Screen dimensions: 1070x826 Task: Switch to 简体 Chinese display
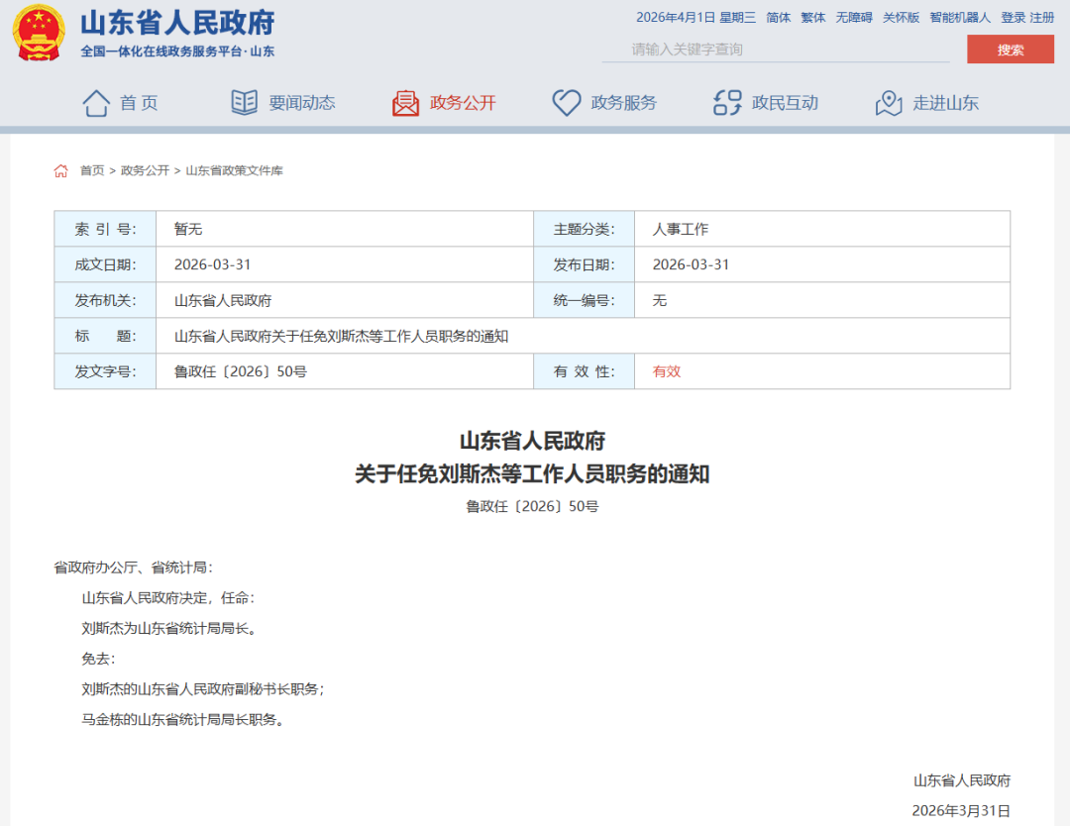pos(778,18)
